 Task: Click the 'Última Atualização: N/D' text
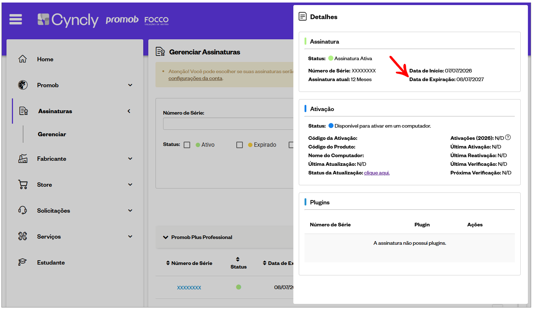coord(337,164)
